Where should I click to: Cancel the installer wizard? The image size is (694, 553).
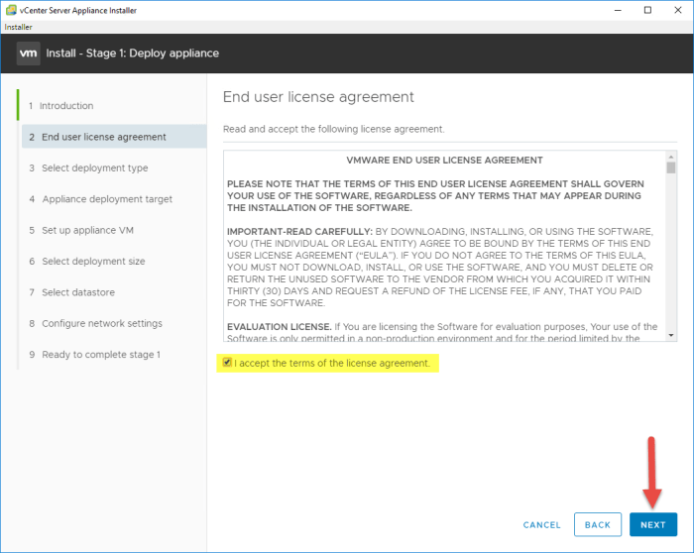point(541,524)
